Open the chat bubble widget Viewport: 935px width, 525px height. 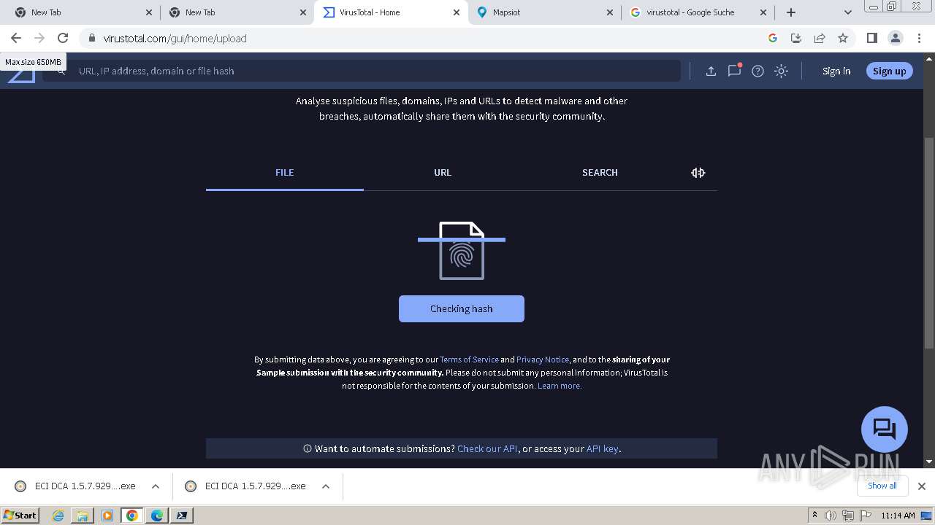tap(884, 429)
